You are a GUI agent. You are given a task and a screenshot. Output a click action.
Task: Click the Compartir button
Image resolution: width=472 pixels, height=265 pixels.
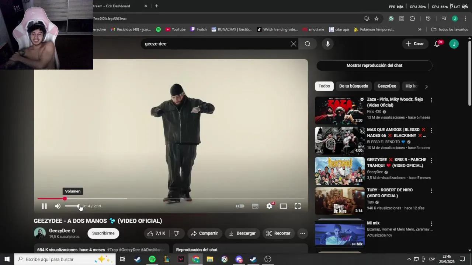[x=204, y=233]
